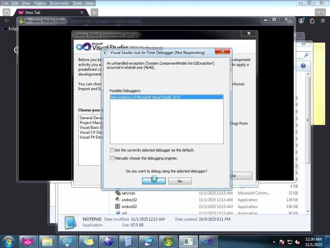
Task: Open Sticky Notes from the taskbar
Action: pyautogui.click(x=88, y=242)
